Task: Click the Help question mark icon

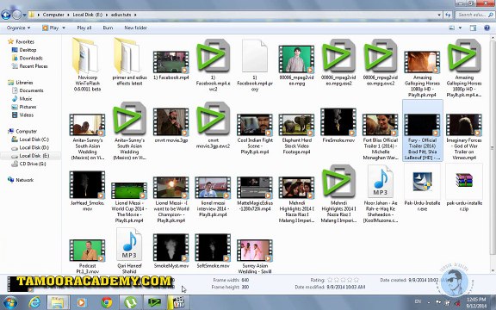Action: 487,28
